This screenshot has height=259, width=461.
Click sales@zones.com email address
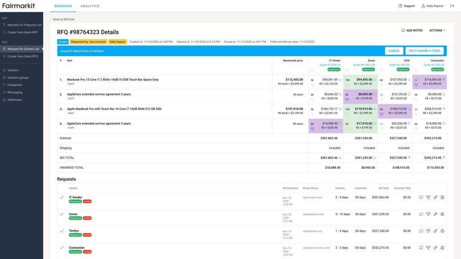pos(313,214)
